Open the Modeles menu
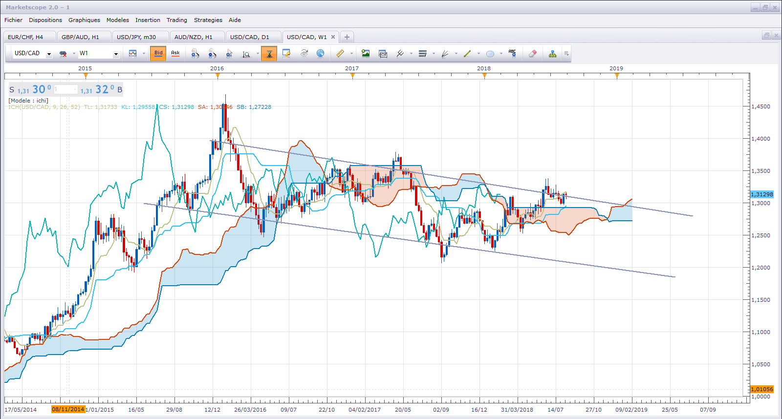Screen dimensions: 782x419 click(x=118, y=20)
